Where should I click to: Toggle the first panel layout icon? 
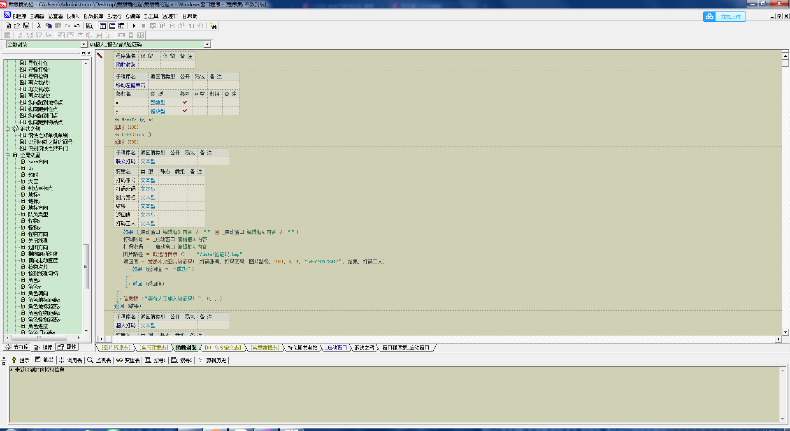coord(103,26)
